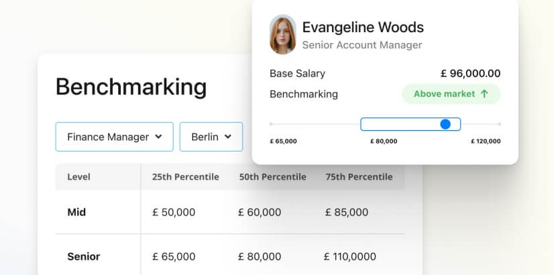Screen dimensions: 554x275
Task: Open the Berlin location dropdown
Action: [x=211, y=137]
